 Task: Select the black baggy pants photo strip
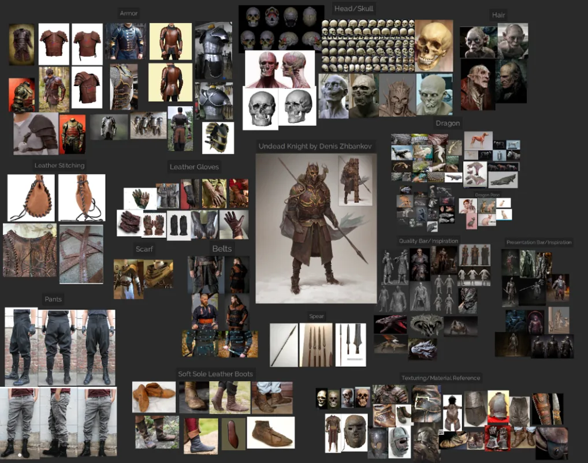click(60, 347)
